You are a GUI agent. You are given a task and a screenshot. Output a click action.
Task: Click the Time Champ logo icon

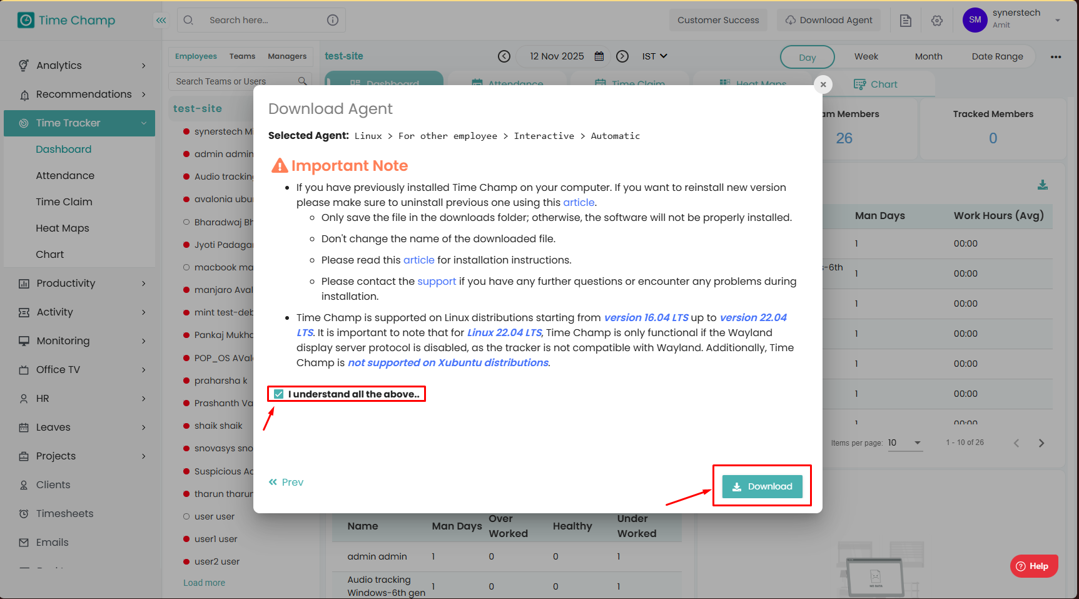(x=26, y=20)
